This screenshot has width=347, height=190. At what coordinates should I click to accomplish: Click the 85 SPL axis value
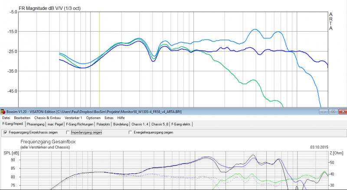coord(13,168)
